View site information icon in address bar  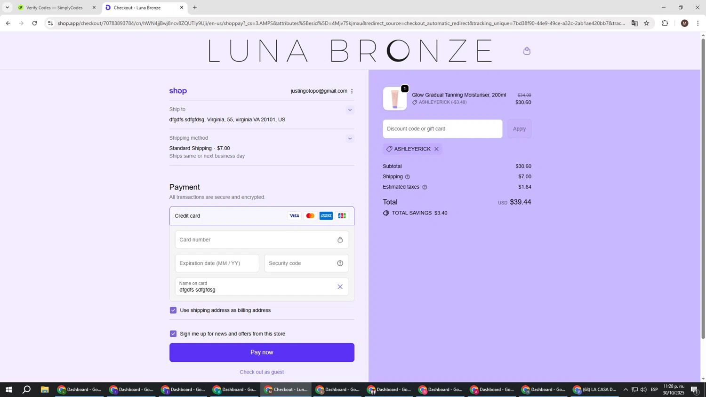click(51, 23)
